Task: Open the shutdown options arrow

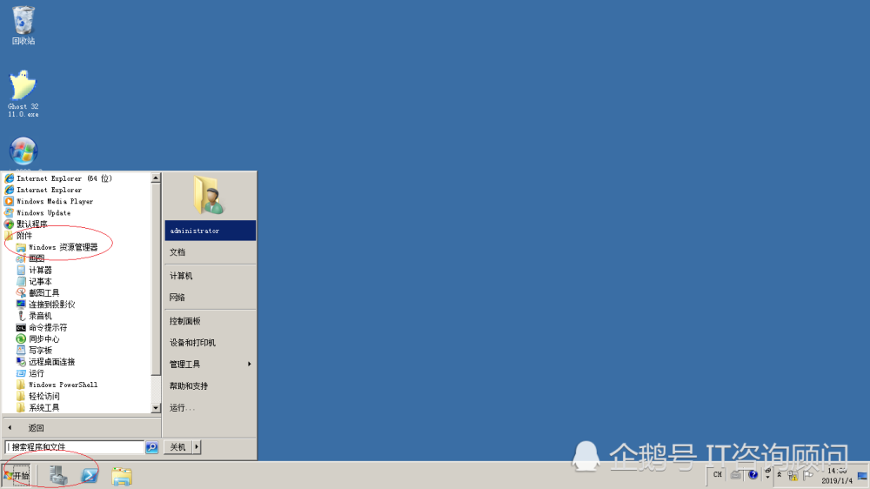Action: click(x=197, y=447)
